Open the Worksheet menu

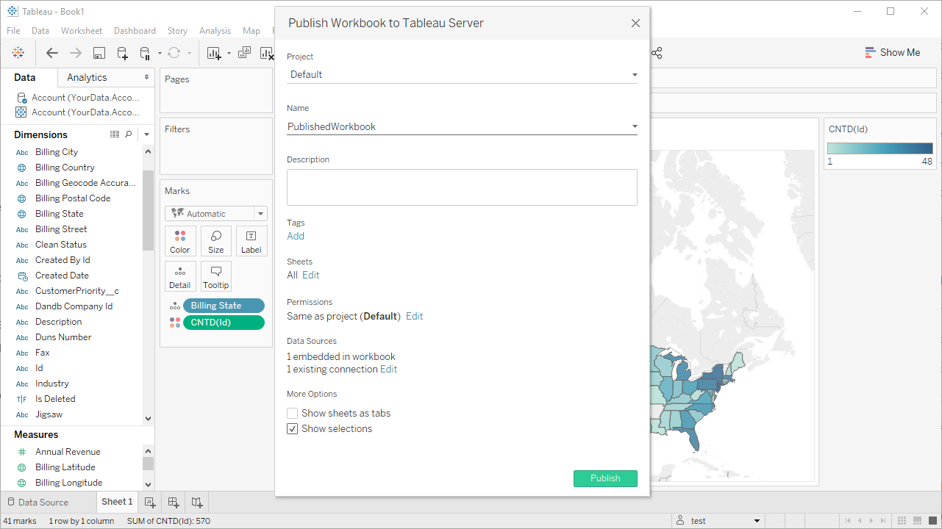click(82, 31)
